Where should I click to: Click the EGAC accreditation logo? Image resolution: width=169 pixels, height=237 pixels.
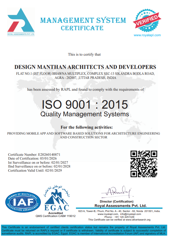[57, 198]
